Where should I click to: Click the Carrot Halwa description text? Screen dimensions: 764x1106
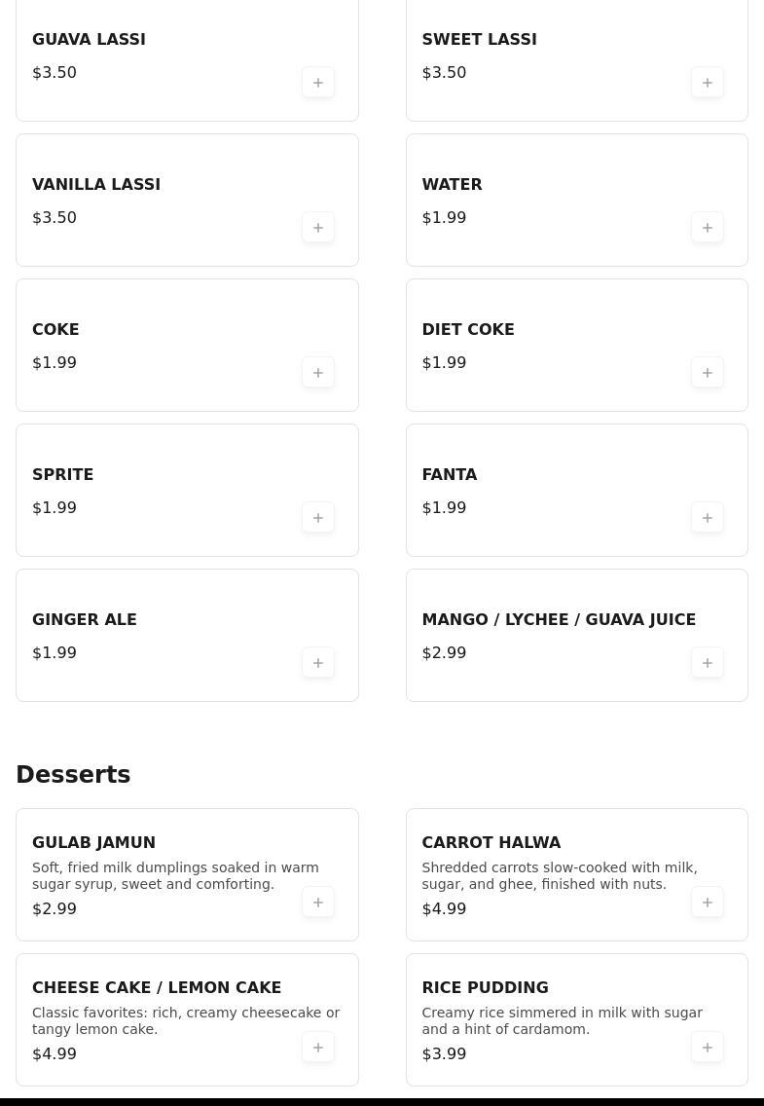pos(560,875)
